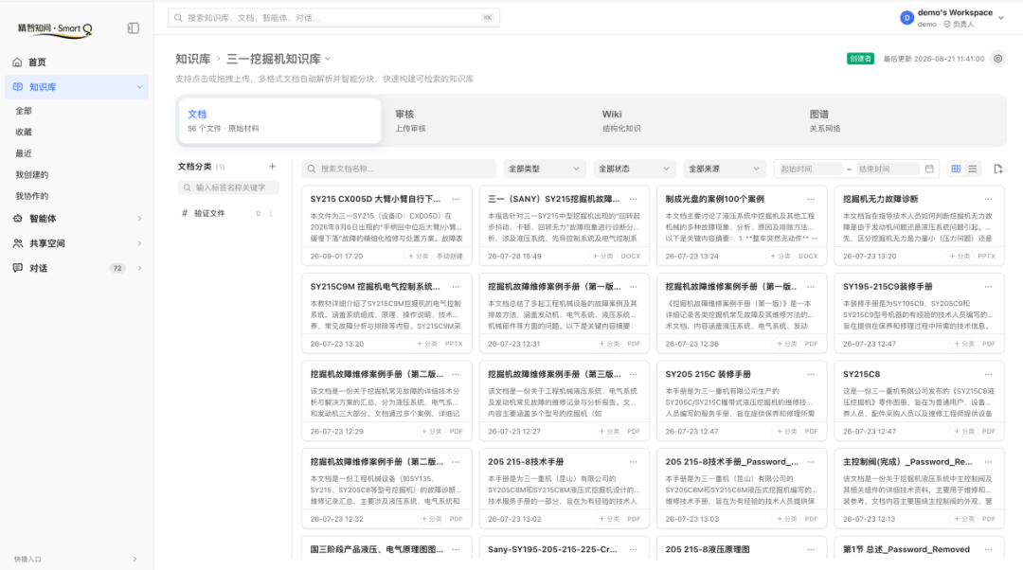
Task: Add 分类 to 挖掘机无力故障诊断 card
Action: pos(960,257)
